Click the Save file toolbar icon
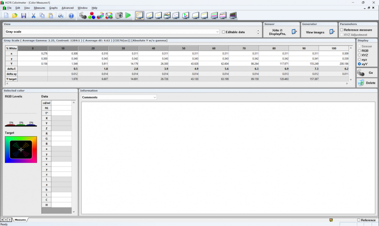The image size is (379, 226). point(24,15)
